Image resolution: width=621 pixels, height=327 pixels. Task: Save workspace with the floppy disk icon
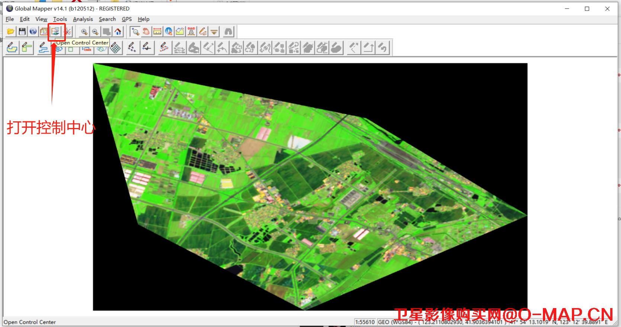pos(22,32)
